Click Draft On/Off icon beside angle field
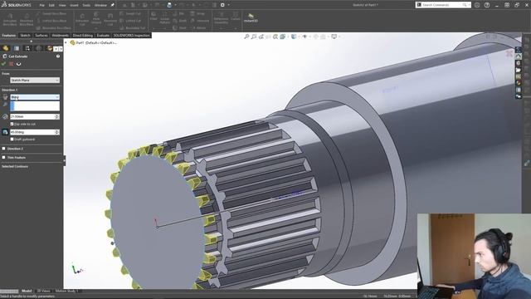Screen dimensions: 531x299 pos(5,132)
